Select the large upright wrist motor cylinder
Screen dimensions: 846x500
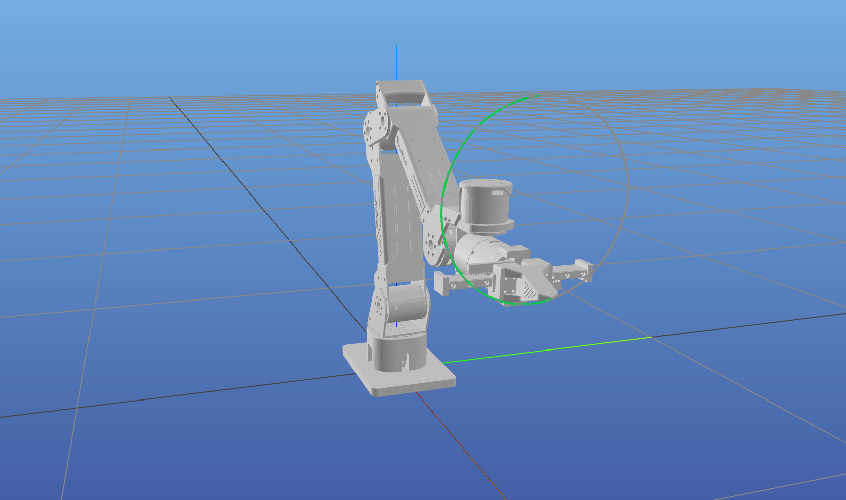tap(484, 206)
